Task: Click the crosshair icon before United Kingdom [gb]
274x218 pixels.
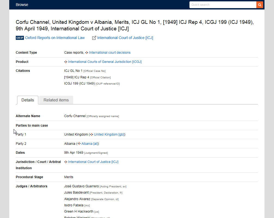Action: pyautogui.click(x=92, y=134)
